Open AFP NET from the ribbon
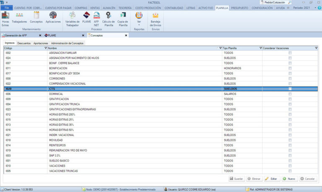Viewport: 322px width, 192px height. 96,18
